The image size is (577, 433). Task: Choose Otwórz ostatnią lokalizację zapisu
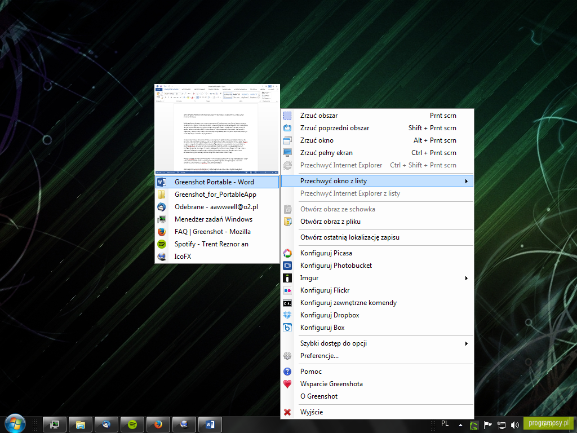point(377,237)
